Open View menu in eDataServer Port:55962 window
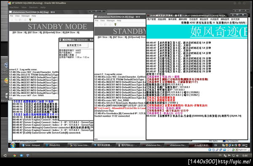Screen dimensions: 253x166 click(x=102, y=21)
